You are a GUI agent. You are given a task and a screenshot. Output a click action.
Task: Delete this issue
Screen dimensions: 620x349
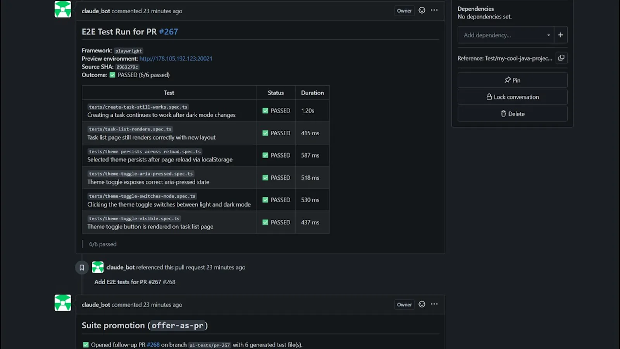point(512,114)
